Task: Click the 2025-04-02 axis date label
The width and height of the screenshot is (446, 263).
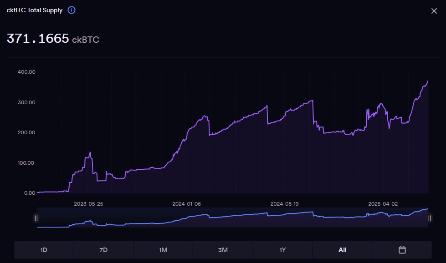Action: pos(383,204)
